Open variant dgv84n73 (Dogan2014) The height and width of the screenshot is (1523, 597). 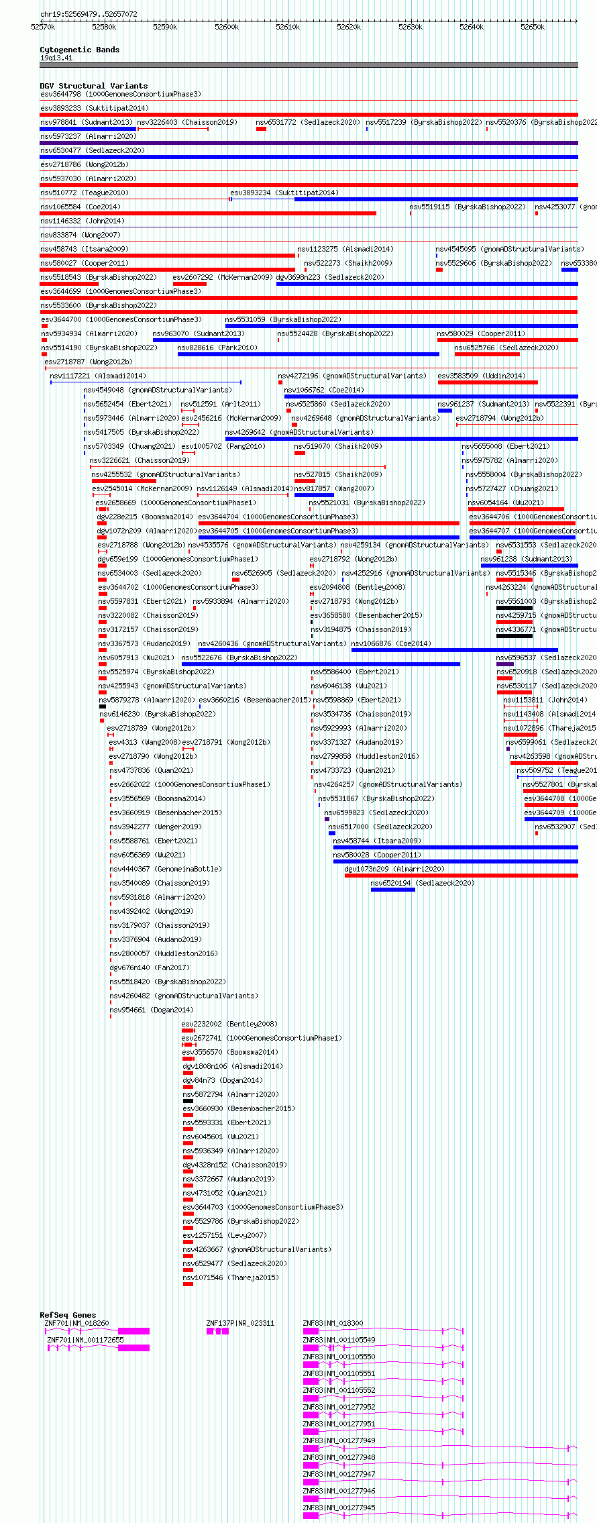pos(223,1080)
